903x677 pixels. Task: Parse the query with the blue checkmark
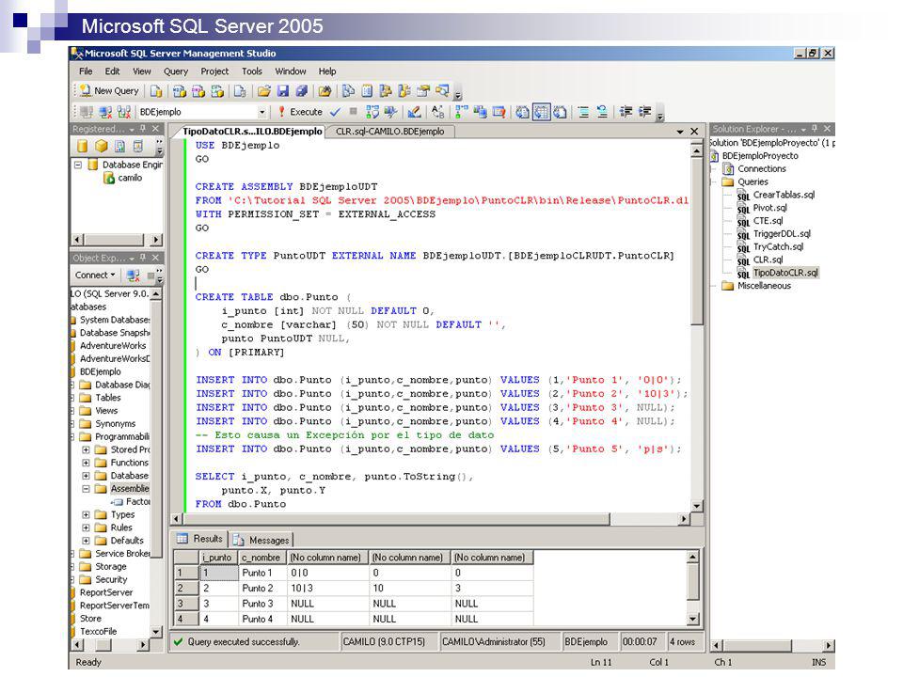335,112
